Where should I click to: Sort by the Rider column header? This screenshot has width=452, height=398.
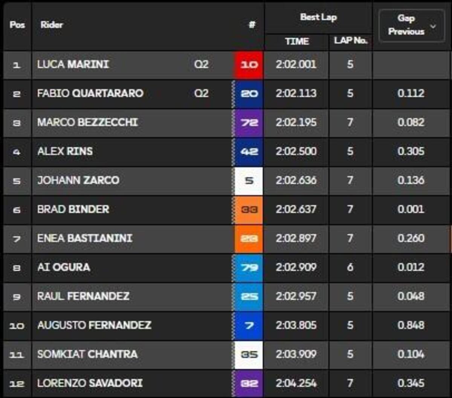point(52,25)
